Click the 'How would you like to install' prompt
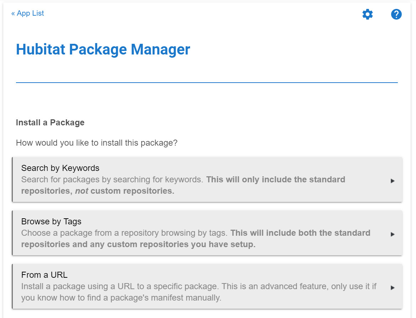Viewport: 416px width, 318px height. click(x=96, y=143)
